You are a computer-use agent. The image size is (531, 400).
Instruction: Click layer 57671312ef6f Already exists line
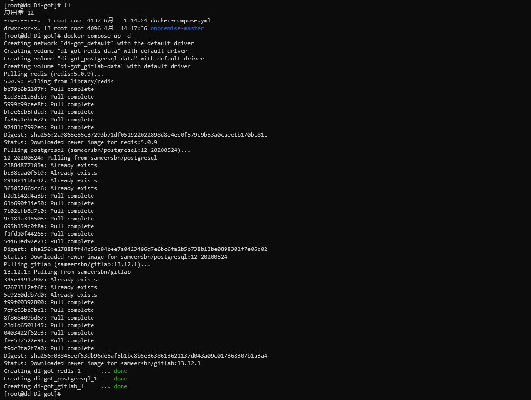tap(51, 287)
